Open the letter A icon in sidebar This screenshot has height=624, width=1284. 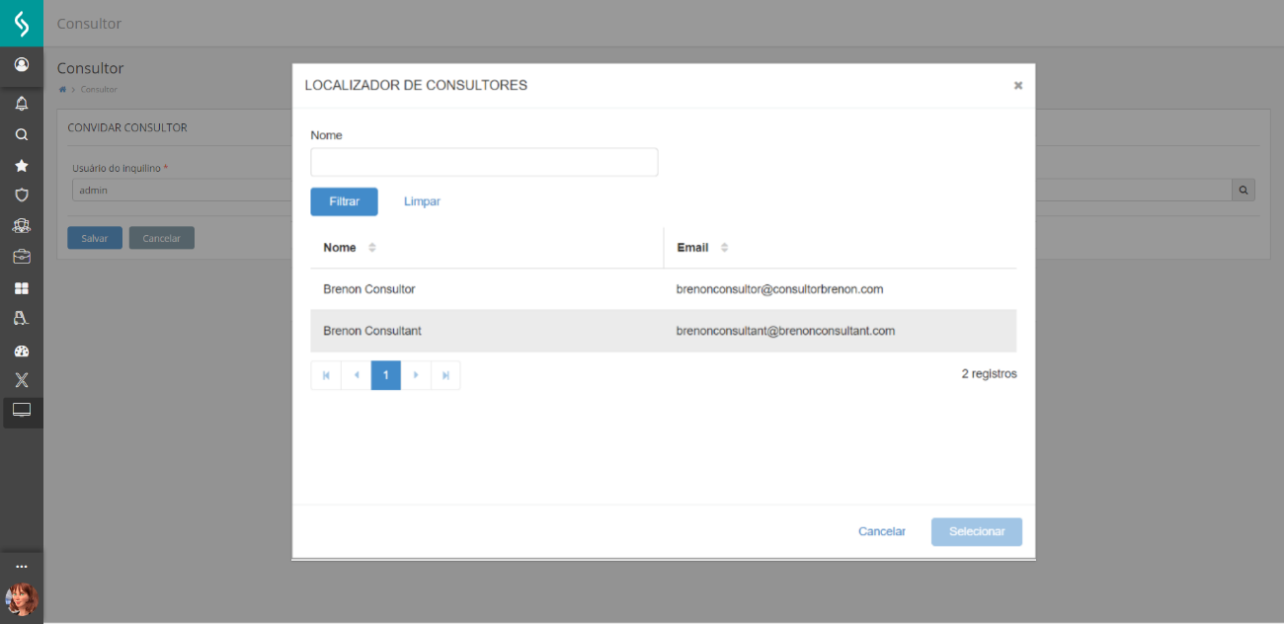(x=22, y=319)
